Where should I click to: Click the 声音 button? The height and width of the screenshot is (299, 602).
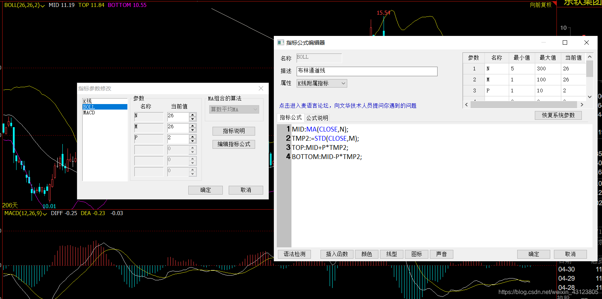442,254
